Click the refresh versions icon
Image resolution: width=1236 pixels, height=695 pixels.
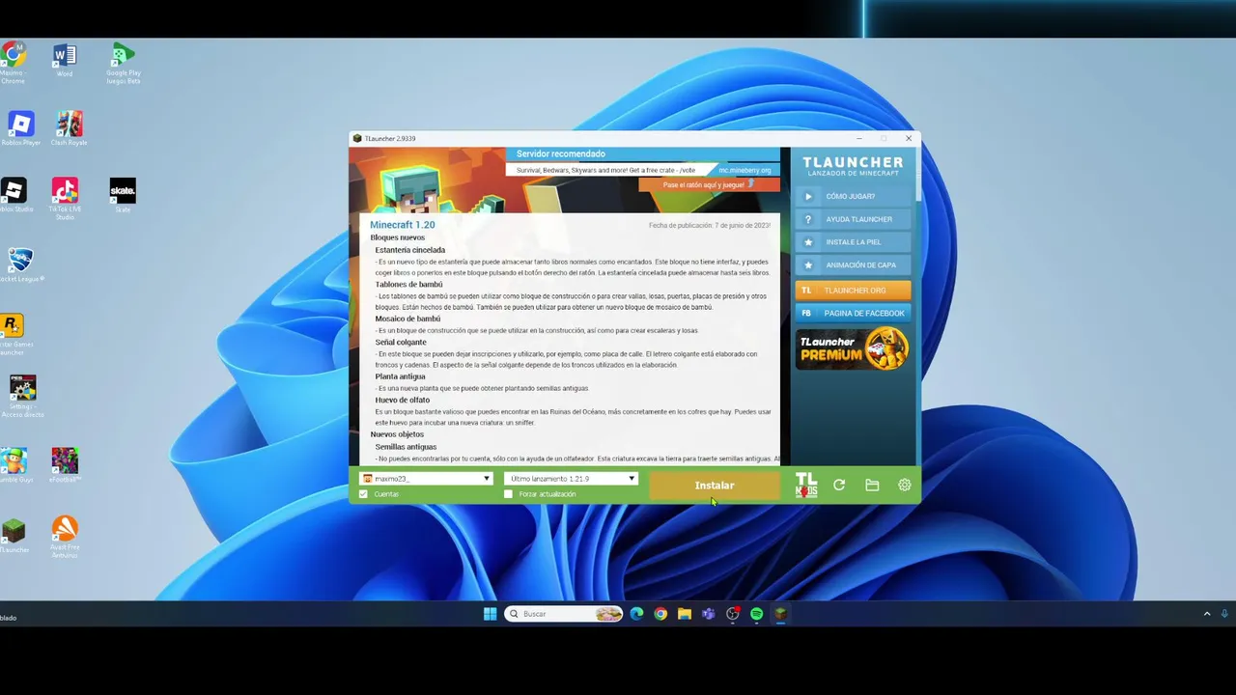point(839,486)
